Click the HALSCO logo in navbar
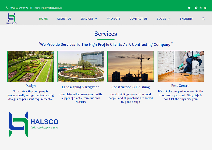This screenshot has width=212, height=150. (11, 19)
